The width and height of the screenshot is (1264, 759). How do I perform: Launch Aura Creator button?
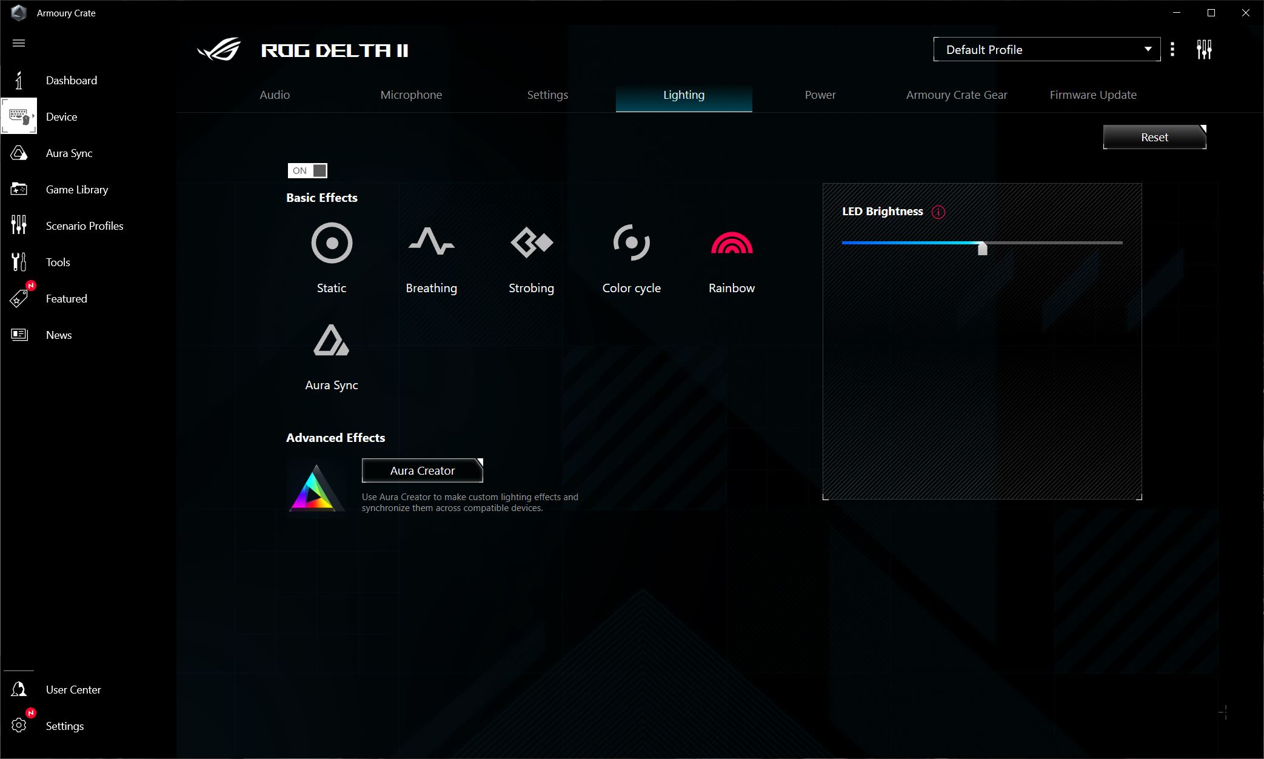click(x=423, y=470)
